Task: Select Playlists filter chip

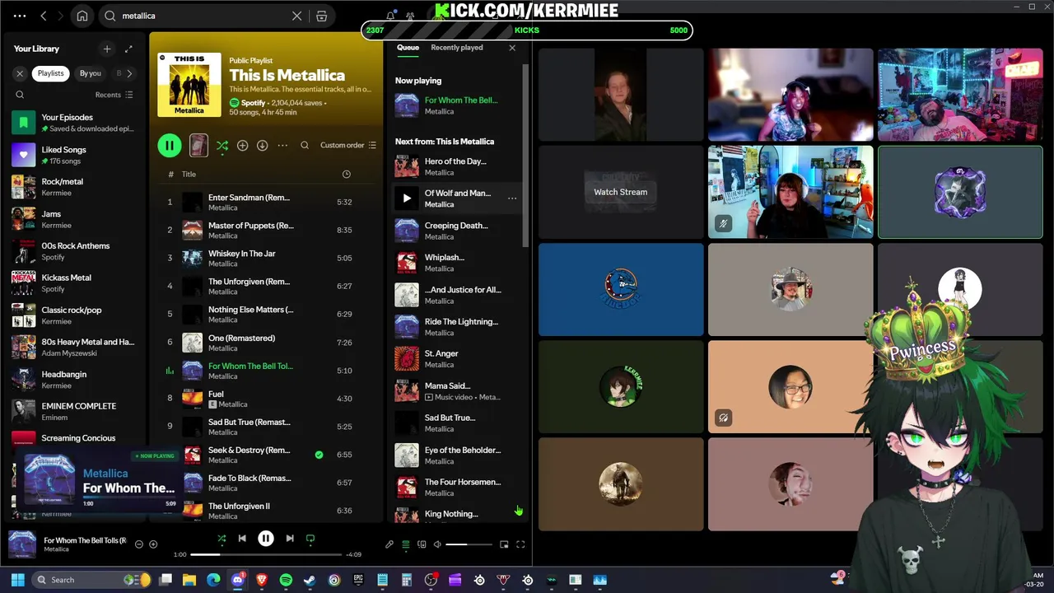Action: (x=50, y=73)
